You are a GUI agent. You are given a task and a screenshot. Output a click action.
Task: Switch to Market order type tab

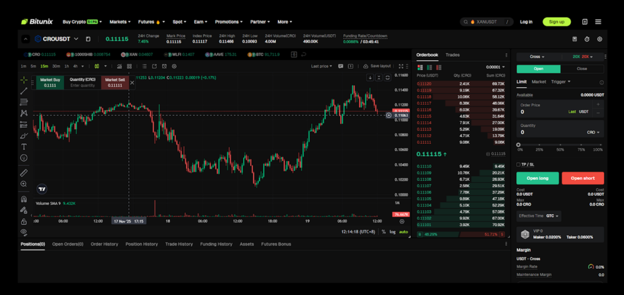539,82
